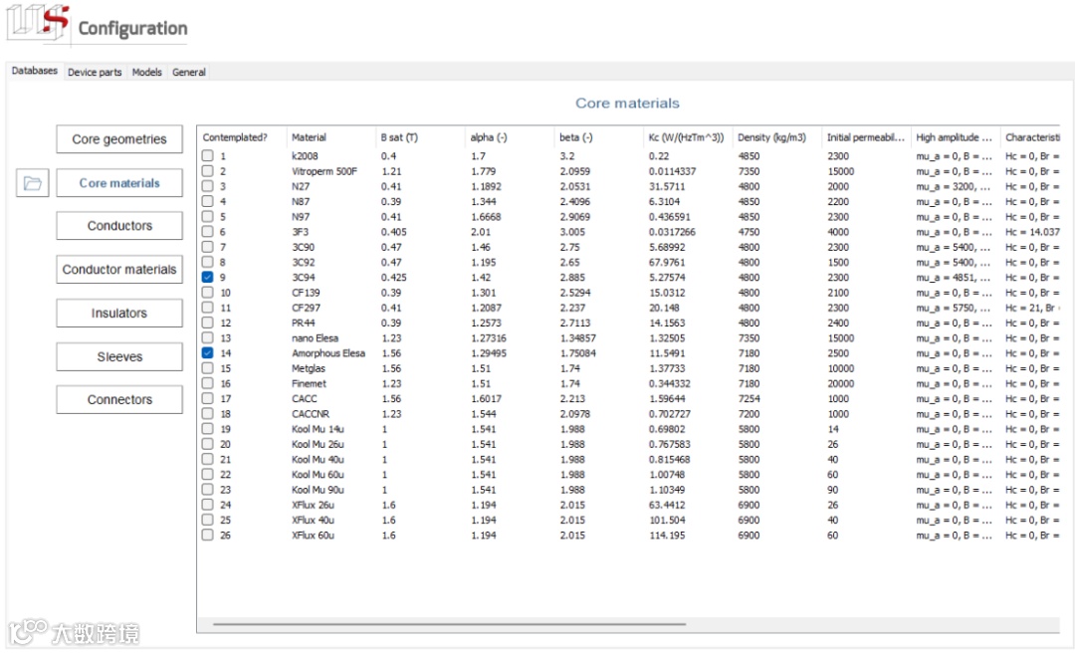
Task: Select the 3C92 material cell
Action: 303,262
